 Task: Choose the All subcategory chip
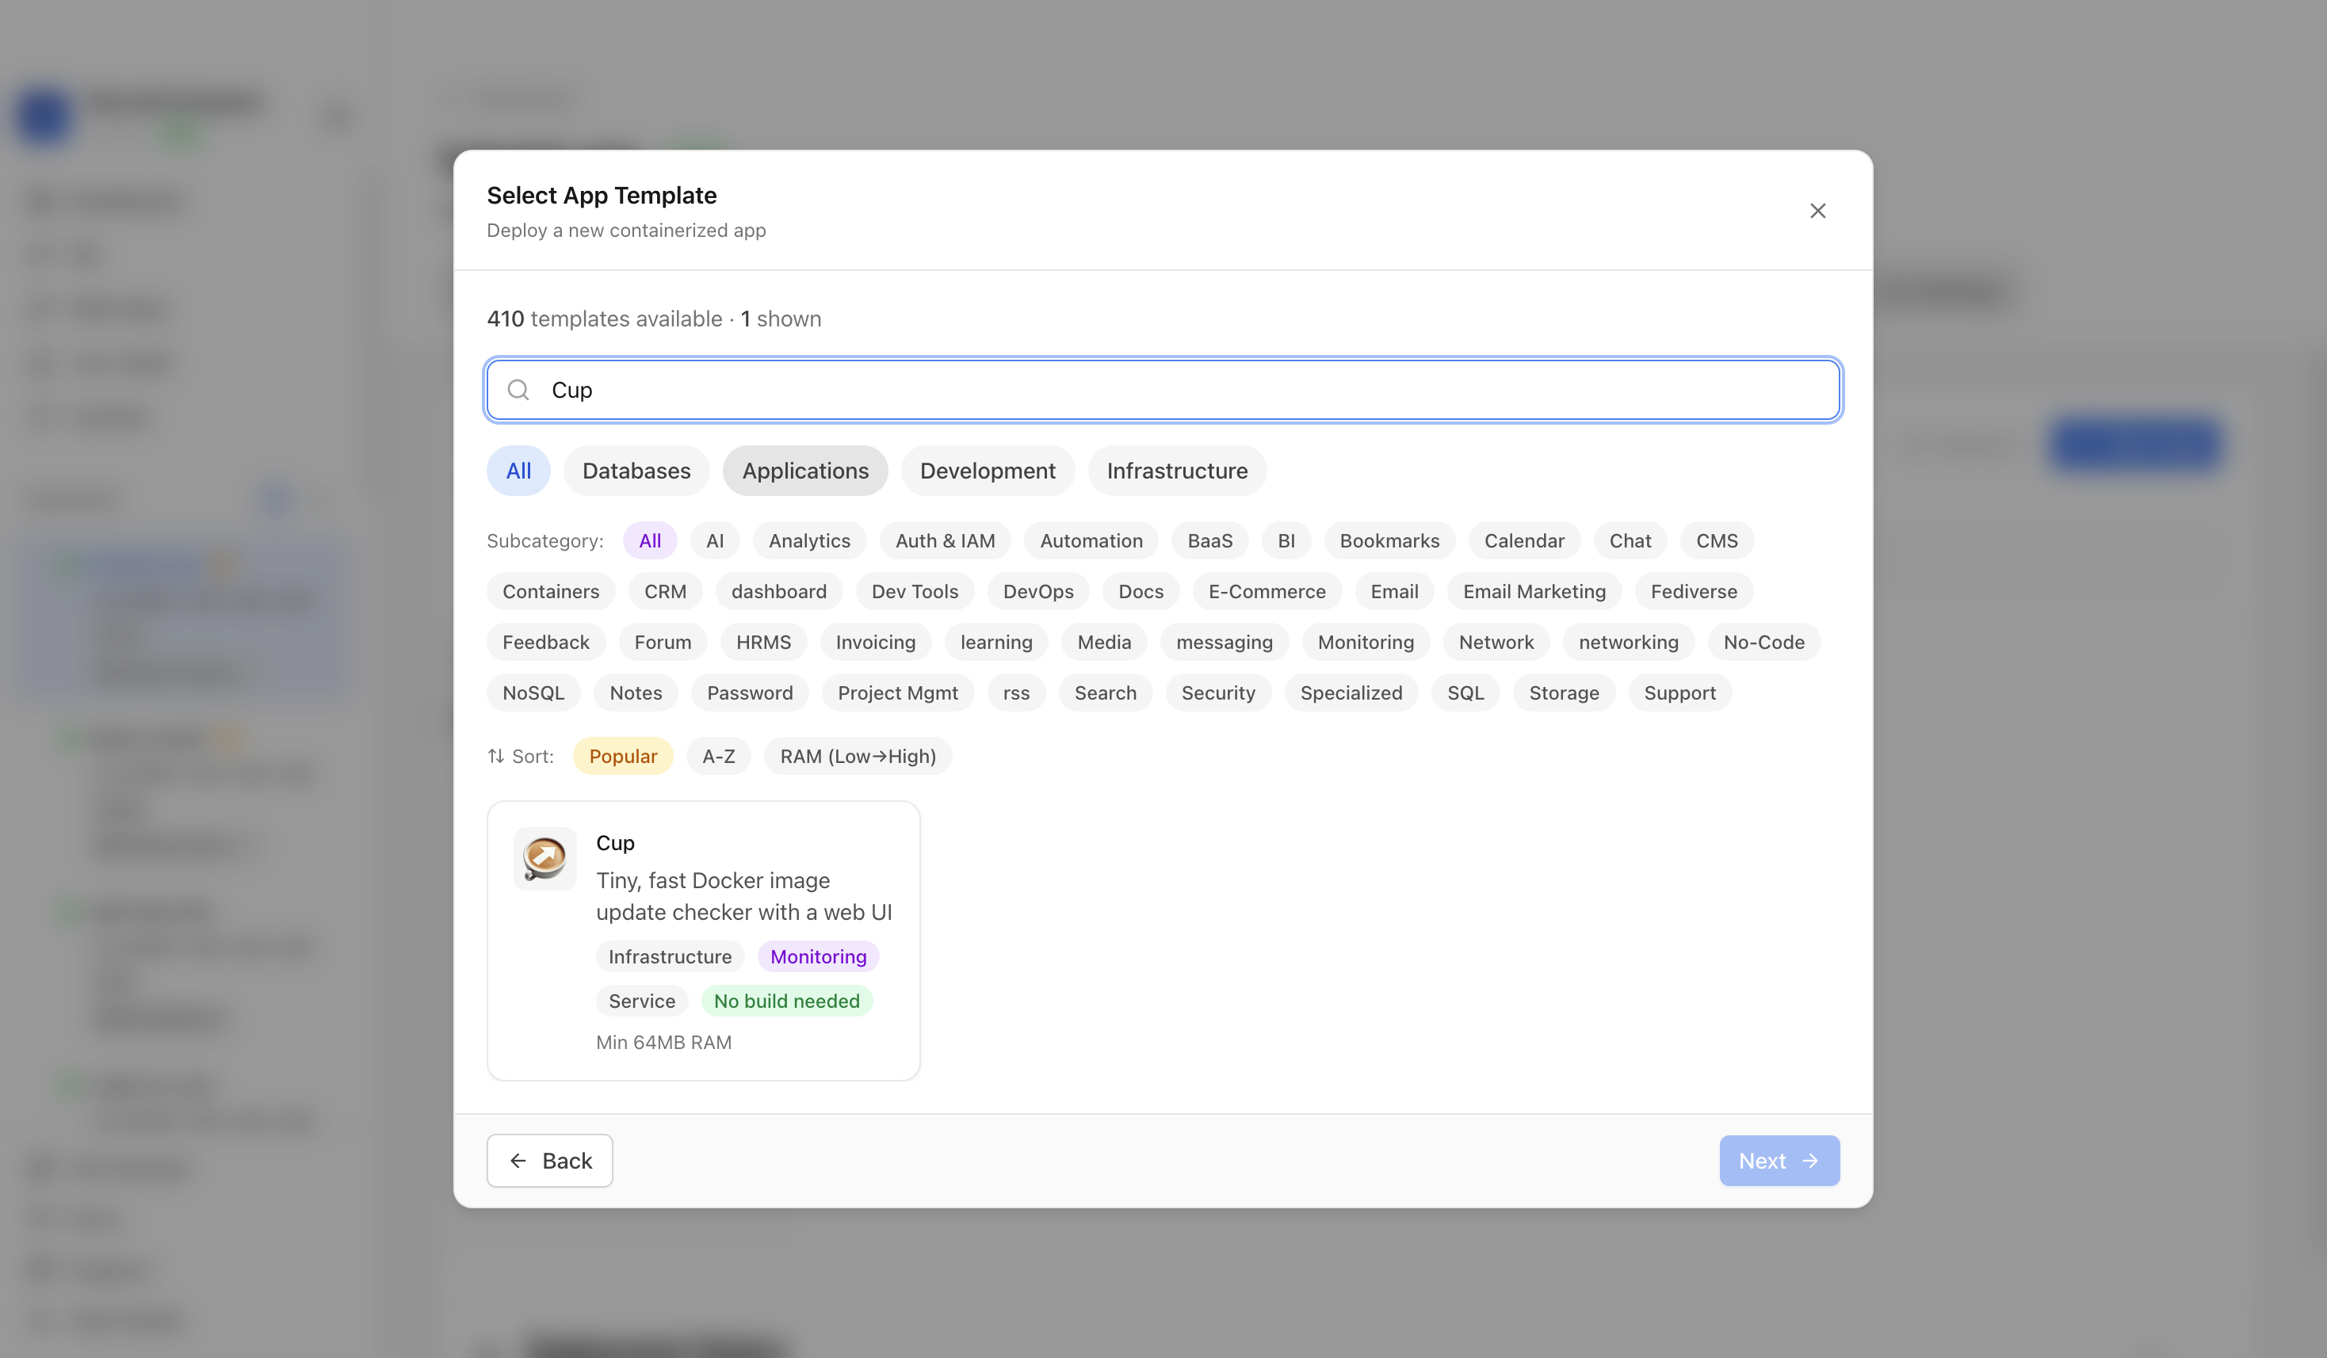point(650,541)
